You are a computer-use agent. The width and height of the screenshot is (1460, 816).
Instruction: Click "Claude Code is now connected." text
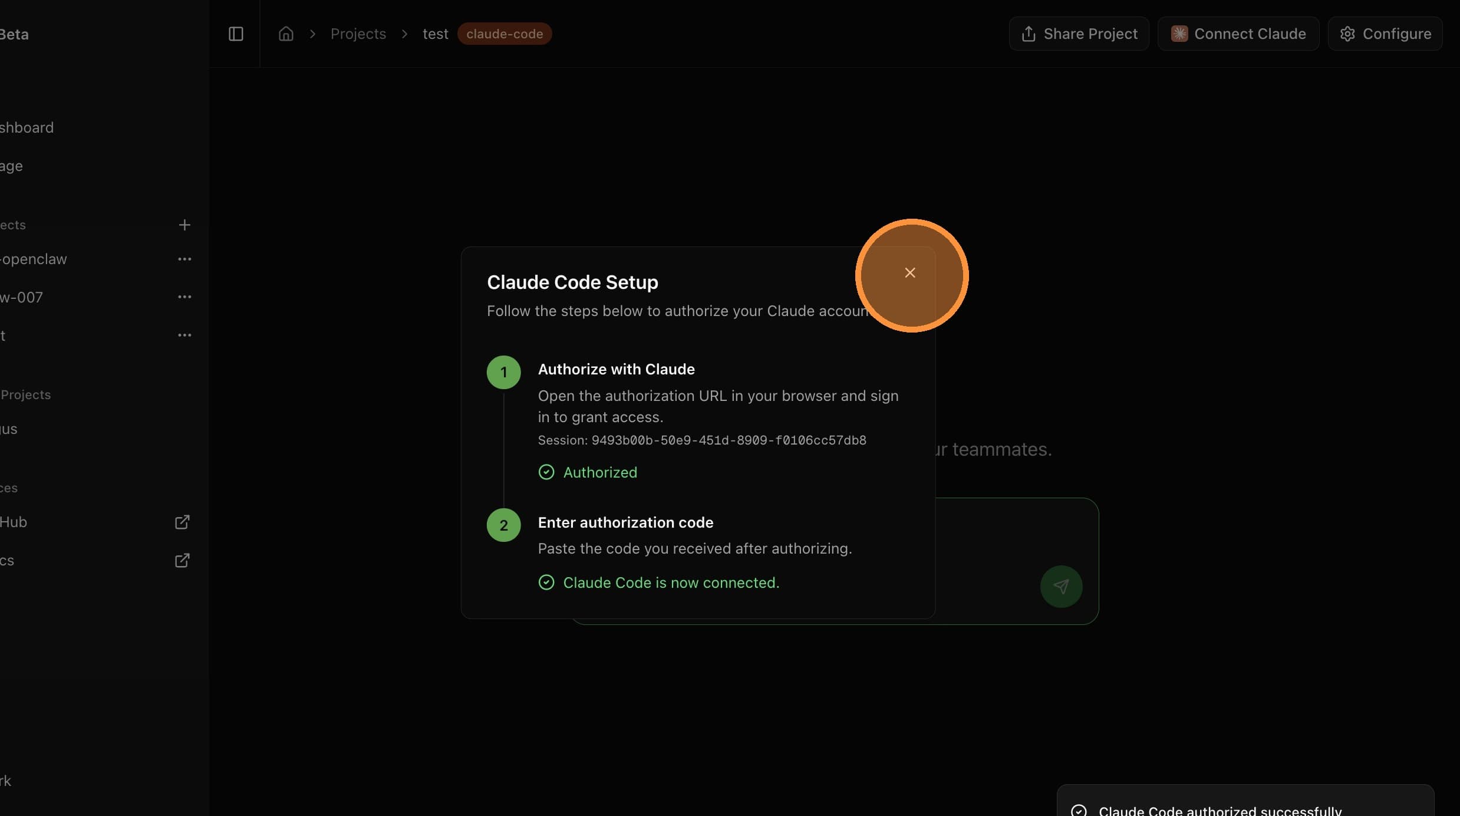tap(671, 583)
